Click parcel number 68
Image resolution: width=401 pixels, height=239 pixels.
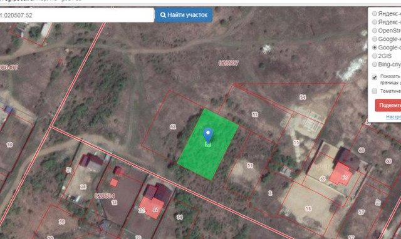click(362, 150)
